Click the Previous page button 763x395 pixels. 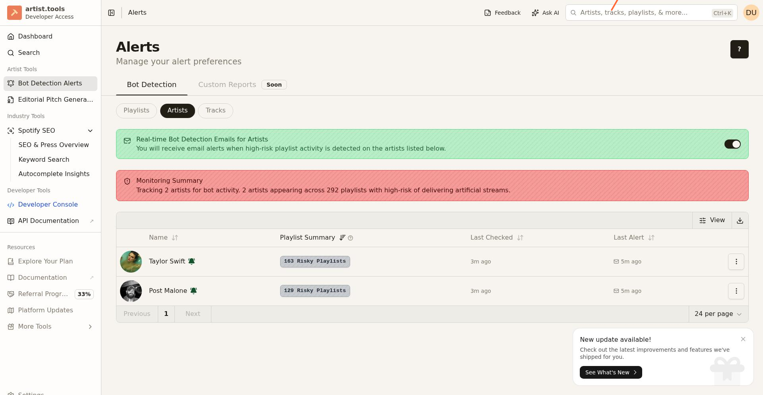[137, 314]
